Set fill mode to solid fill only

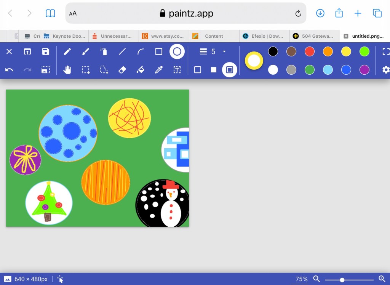tap(214, 70)
